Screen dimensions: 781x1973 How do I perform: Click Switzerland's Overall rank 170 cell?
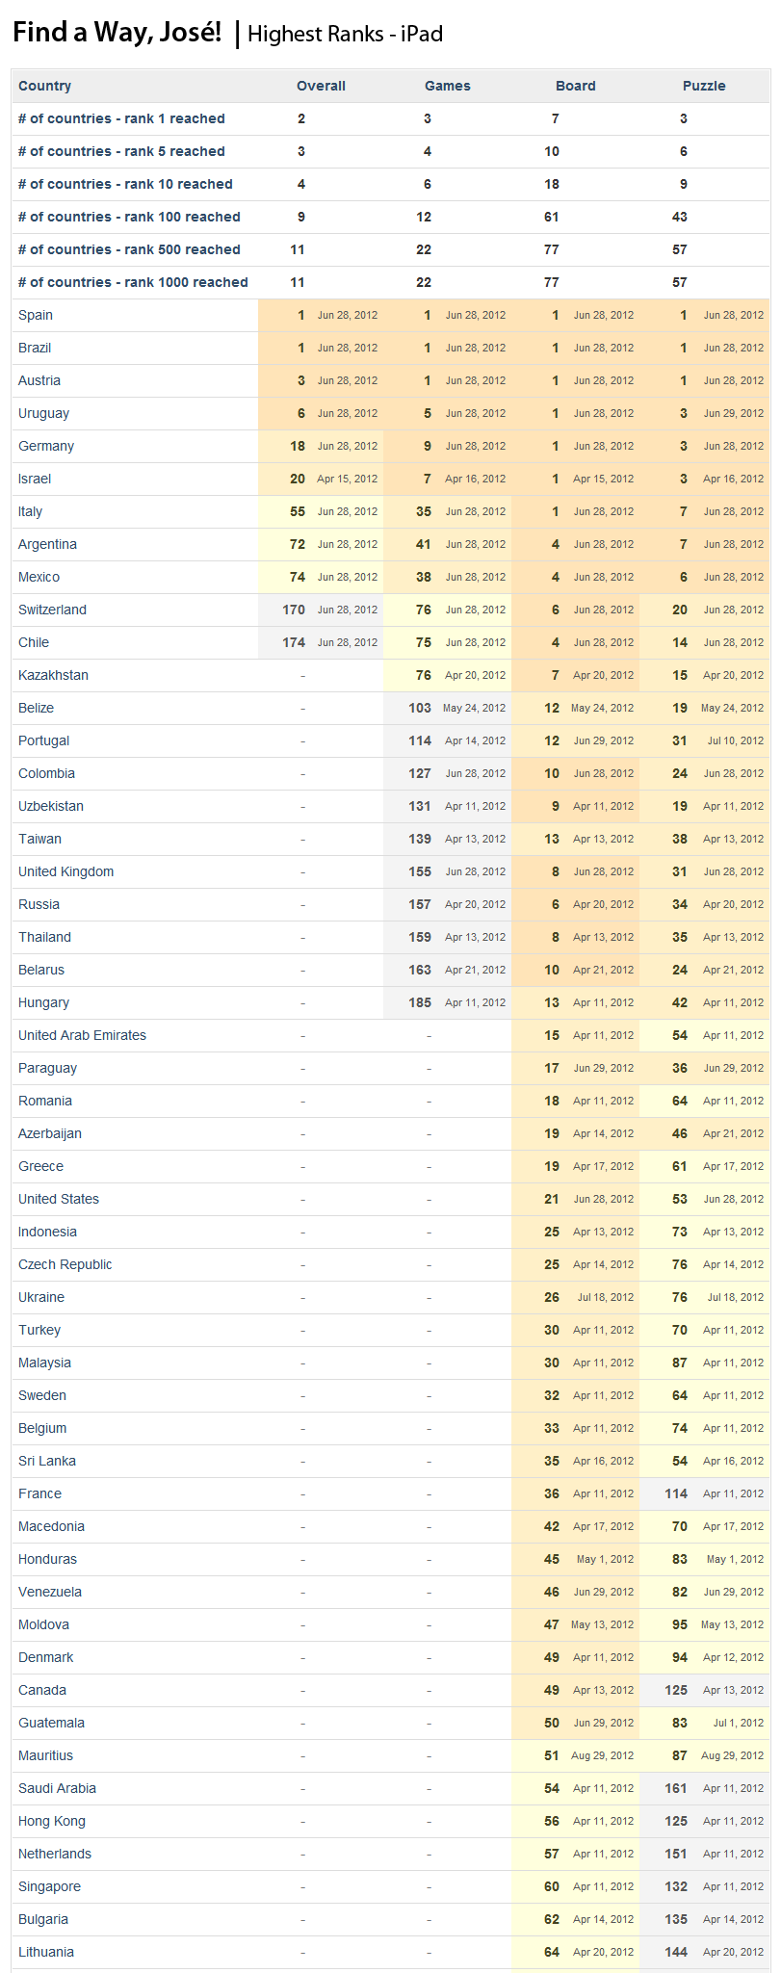(294, 610)
